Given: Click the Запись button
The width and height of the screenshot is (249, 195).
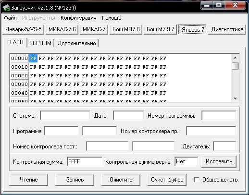Looking at the screenshot, I should [x=75, y=180].
